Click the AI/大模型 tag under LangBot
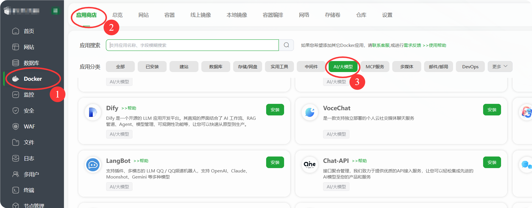 pos(119,187)
